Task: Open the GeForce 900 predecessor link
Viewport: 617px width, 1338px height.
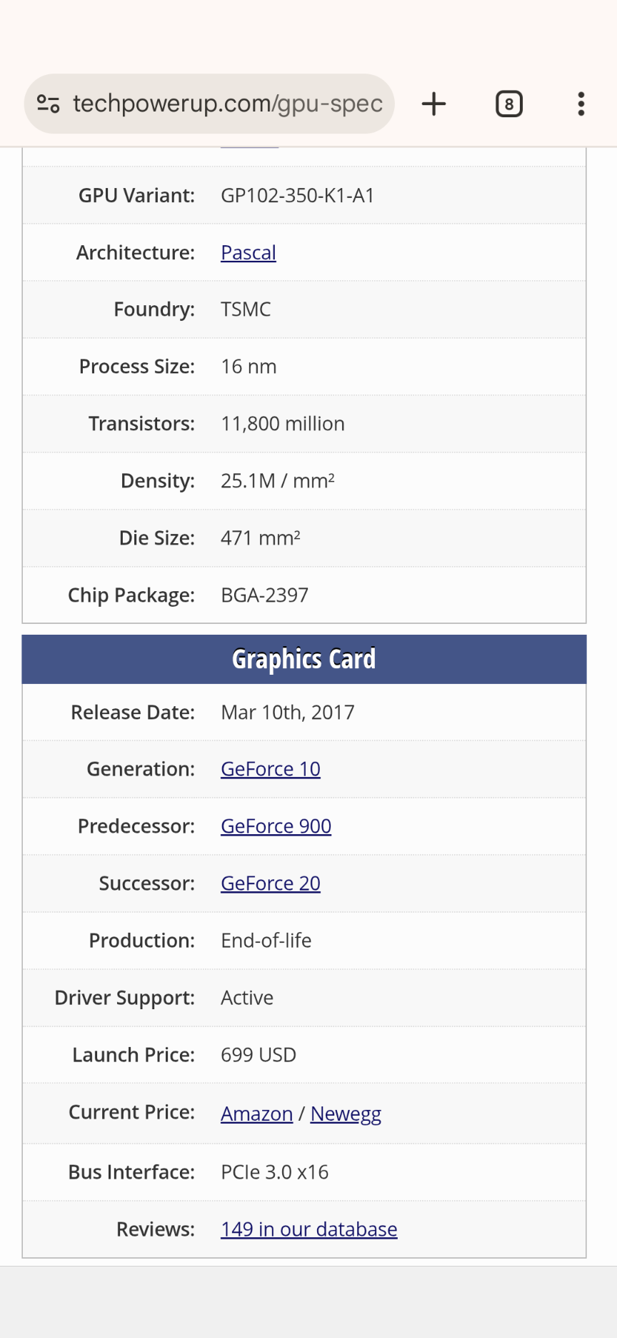Action: 276,826
